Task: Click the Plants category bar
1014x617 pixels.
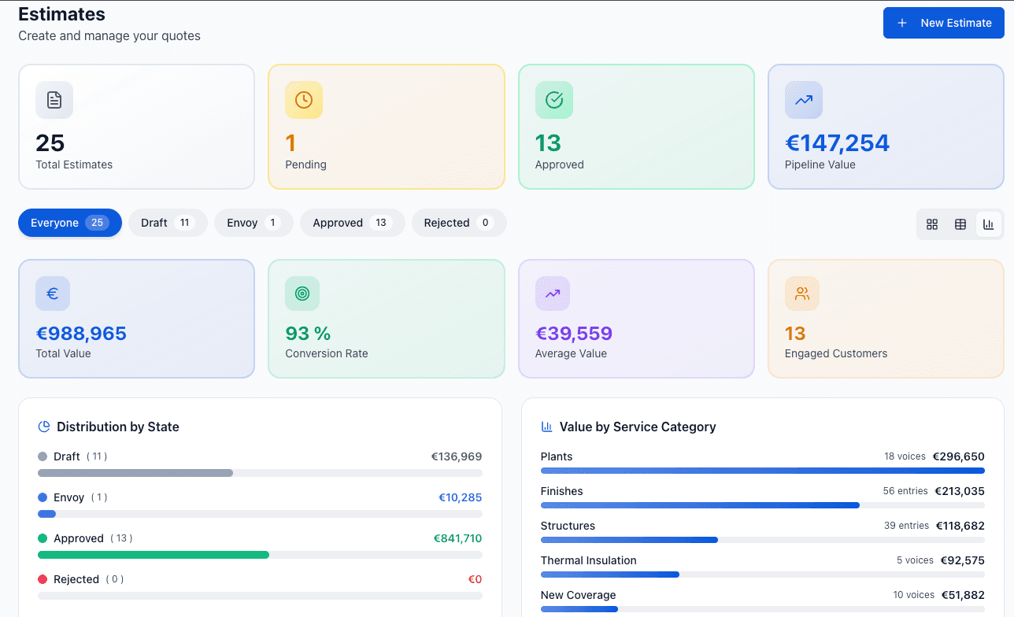Action: point(763,471)
